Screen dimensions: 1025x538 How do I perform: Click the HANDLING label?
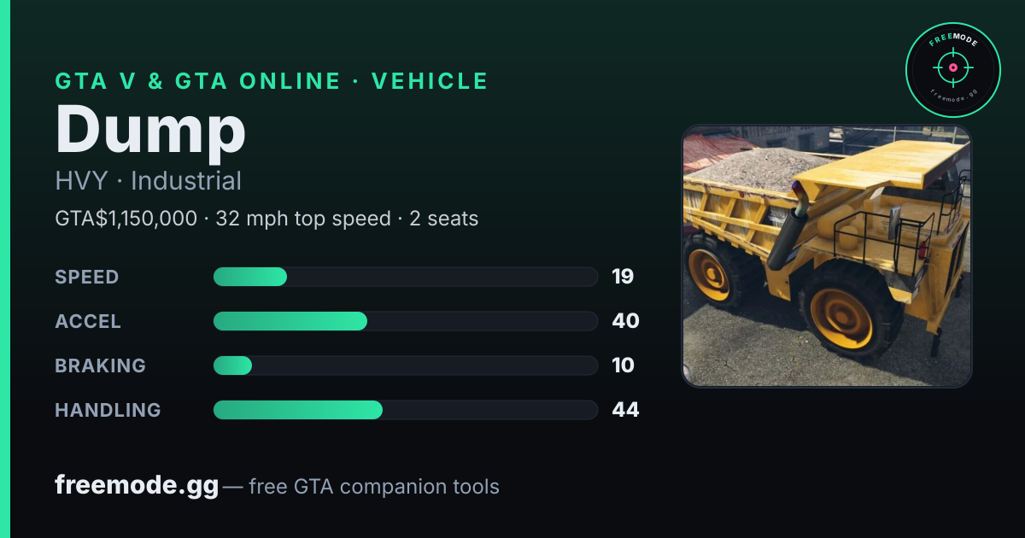[x=108, y=410]
